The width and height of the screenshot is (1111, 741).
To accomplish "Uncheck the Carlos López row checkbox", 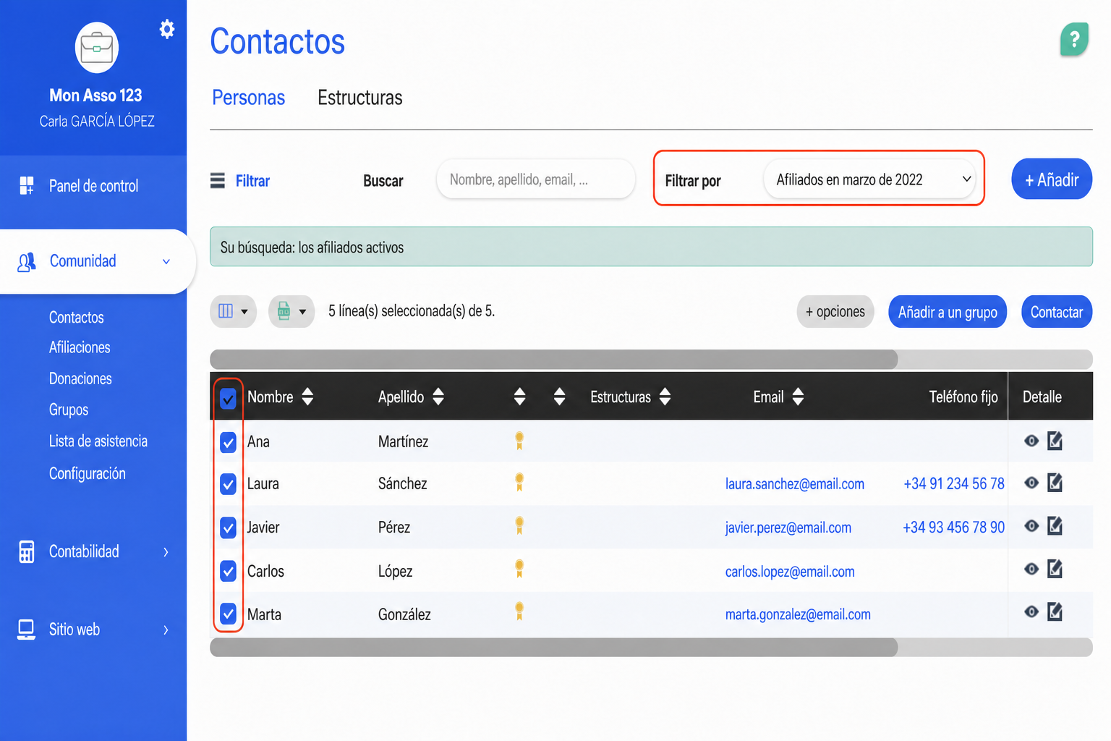I will (228, 571).
